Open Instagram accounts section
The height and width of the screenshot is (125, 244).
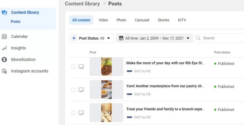tap(30, 71)
